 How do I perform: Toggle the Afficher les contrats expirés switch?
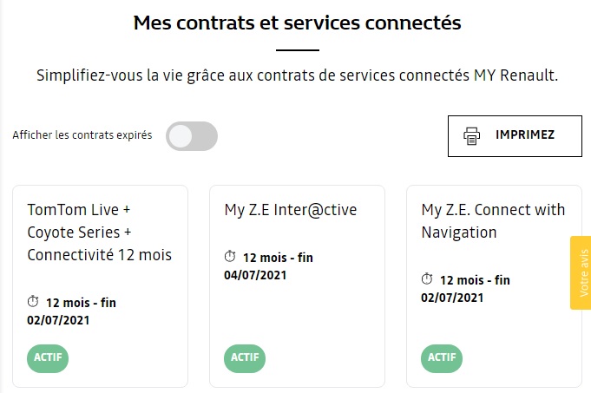(192, 136)
